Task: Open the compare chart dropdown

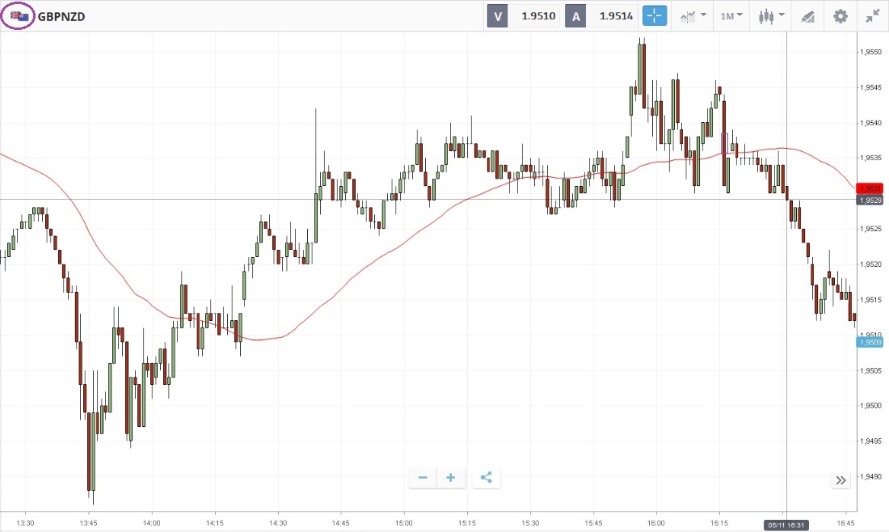Action: point(693,15)
